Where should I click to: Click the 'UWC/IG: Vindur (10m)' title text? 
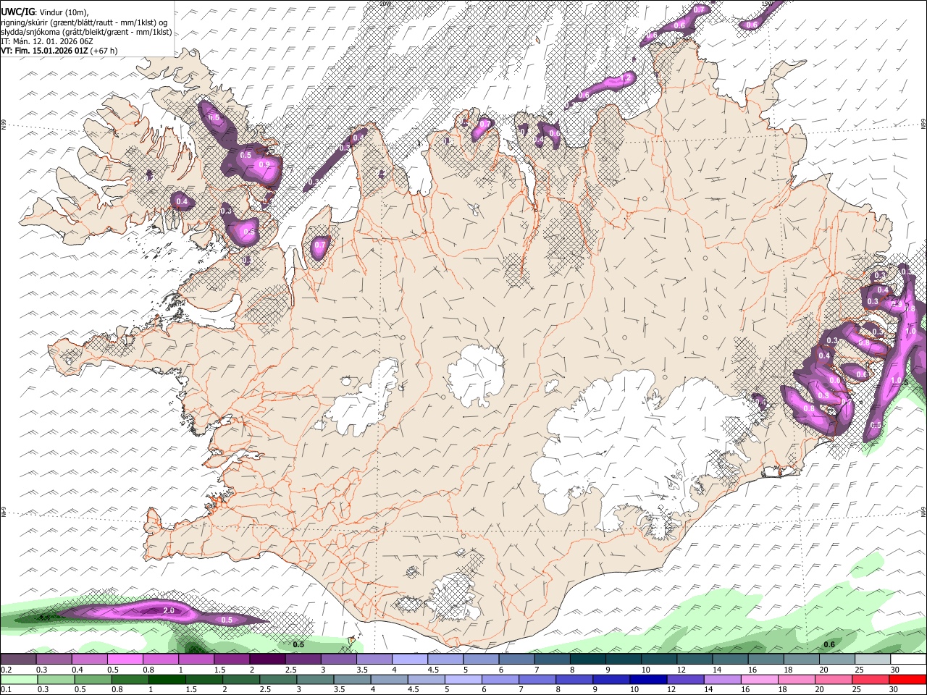click(x=45, y=12)
